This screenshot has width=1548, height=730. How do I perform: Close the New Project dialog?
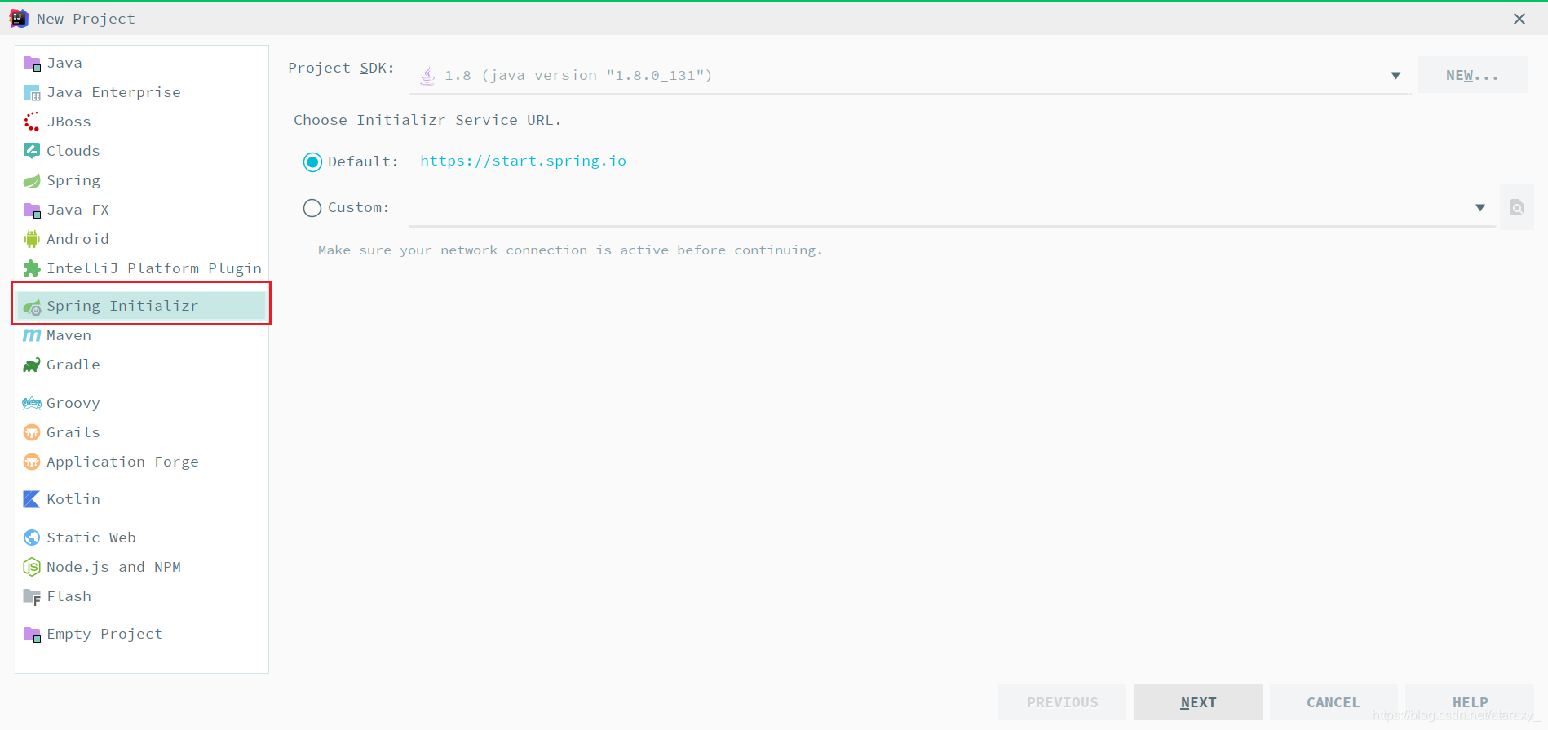coord(1519,19)
